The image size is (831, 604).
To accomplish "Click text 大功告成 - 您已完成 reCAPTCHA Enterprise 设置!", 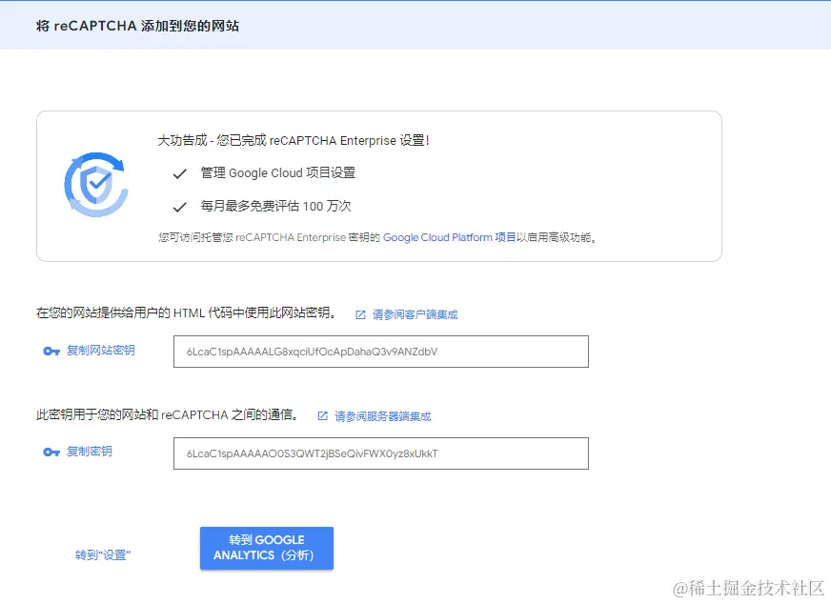I will (x=294, y=140).
